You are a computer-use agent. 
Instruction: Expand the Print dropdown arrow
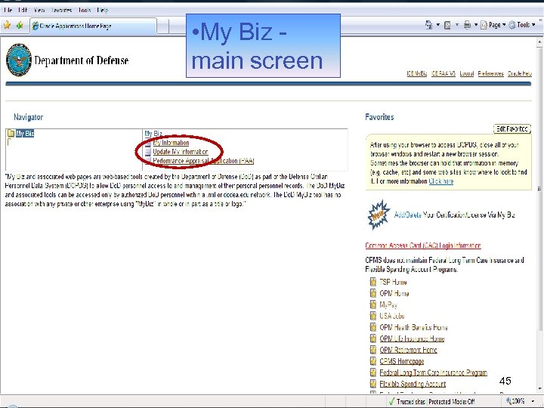[x=476, y=25]
